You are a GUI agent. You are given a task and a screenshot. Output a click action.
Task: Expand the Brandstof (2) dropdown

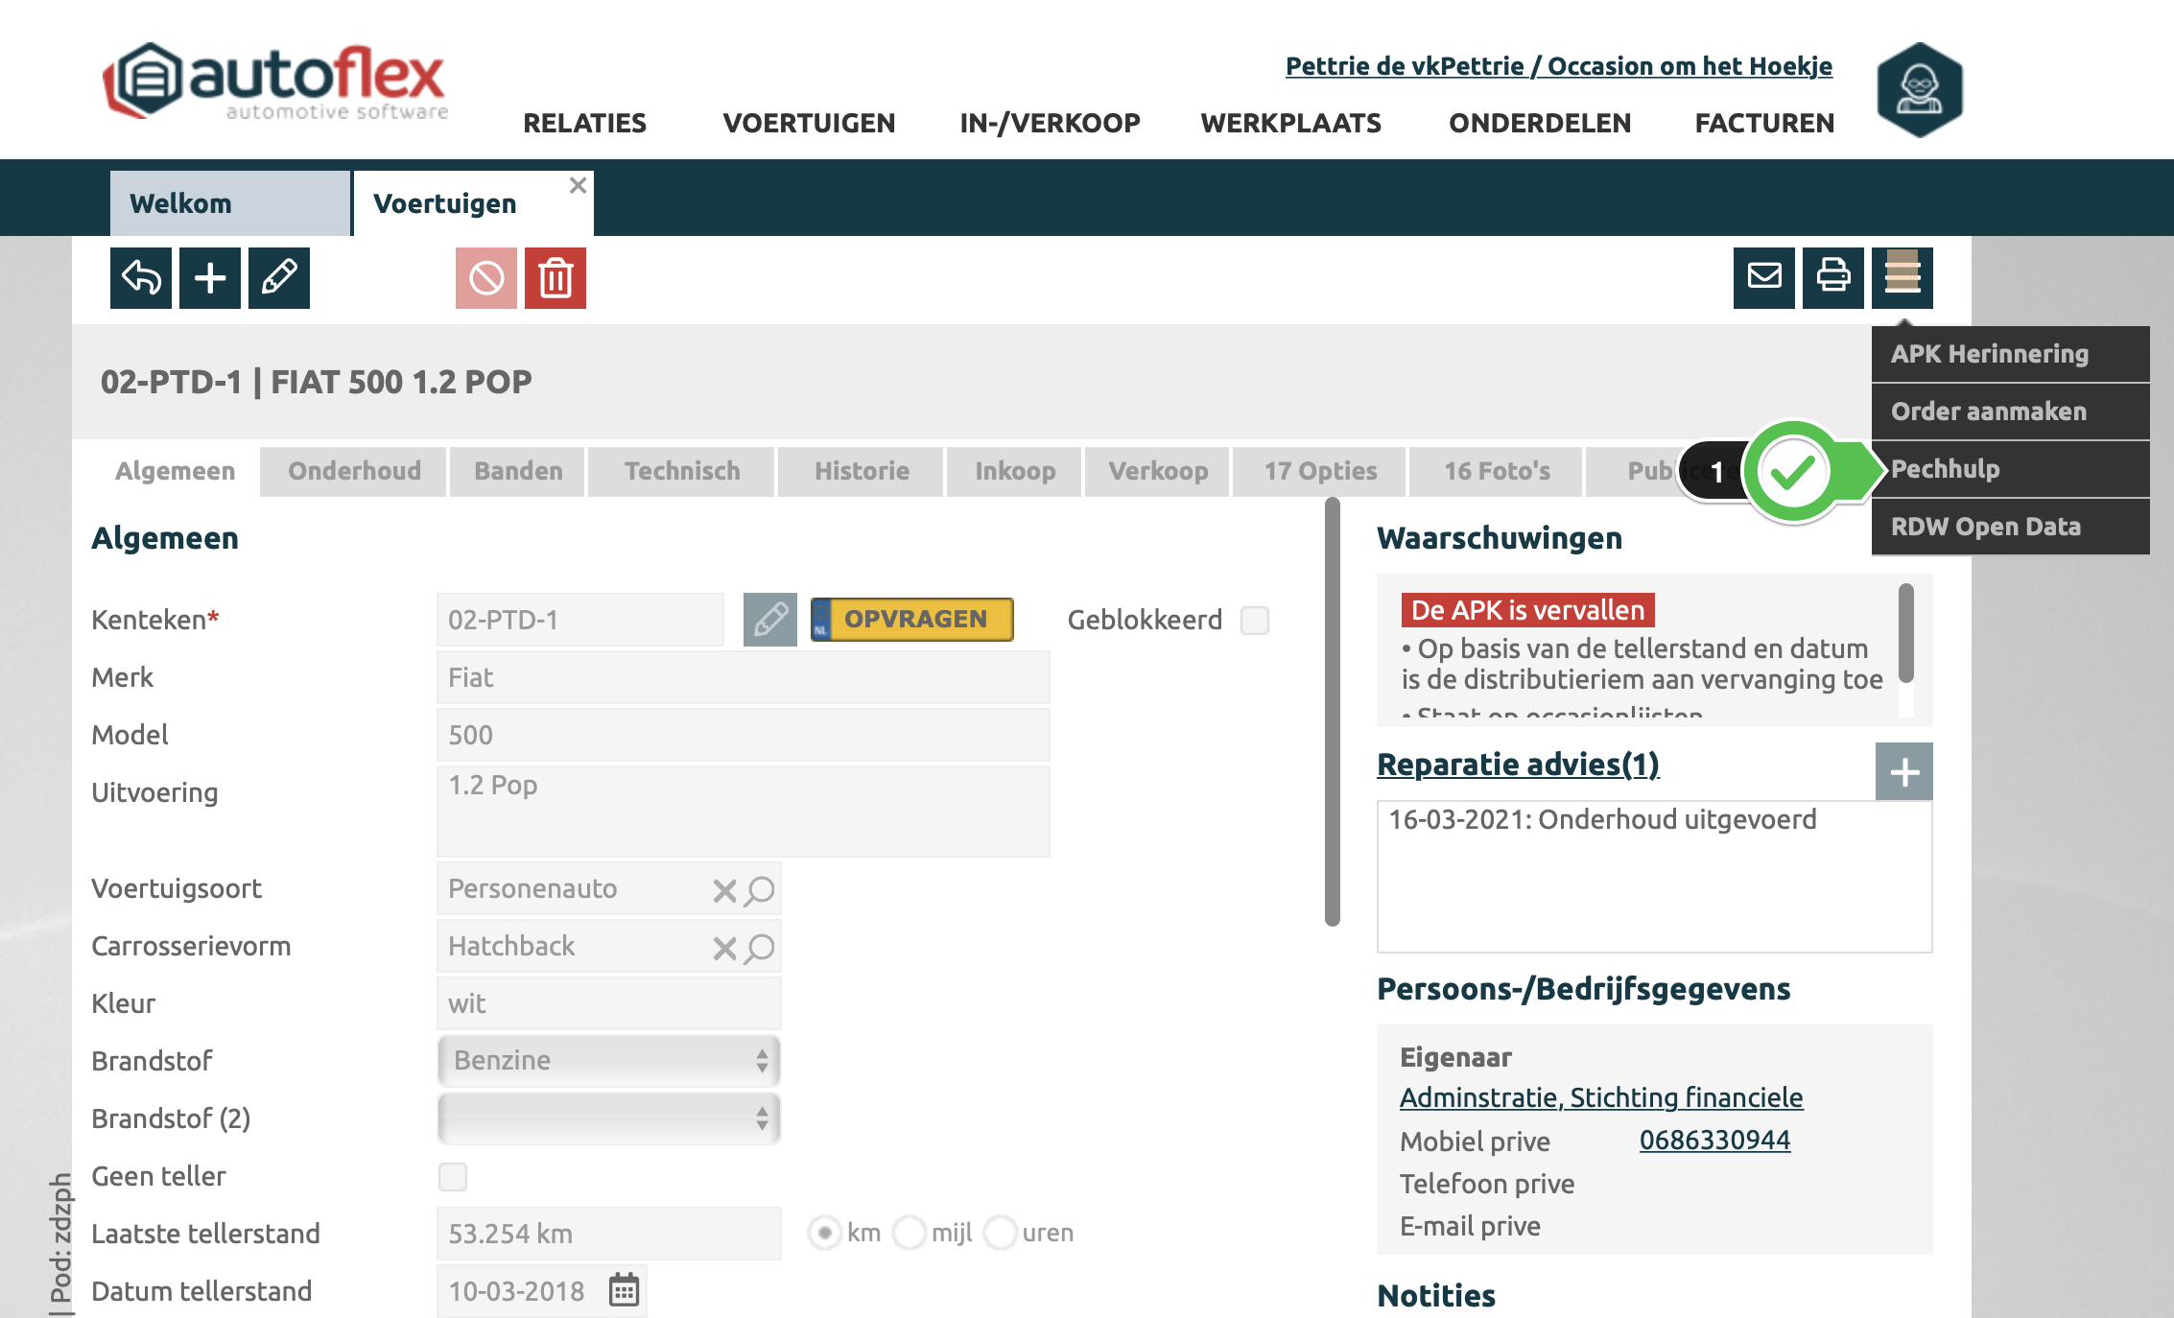[609, 1118]
